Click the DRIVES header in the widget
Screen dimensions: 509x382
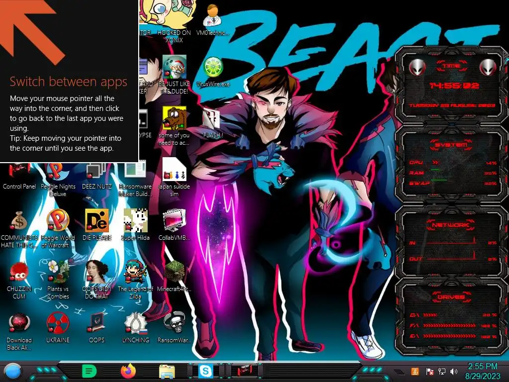pyautogui.click(x=451, y=297)
